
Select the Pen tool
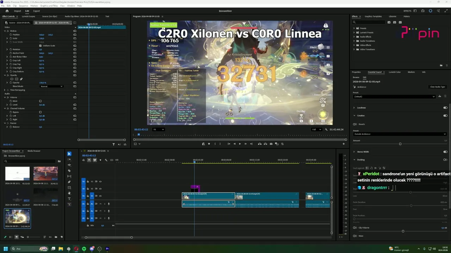pos(69,182)
